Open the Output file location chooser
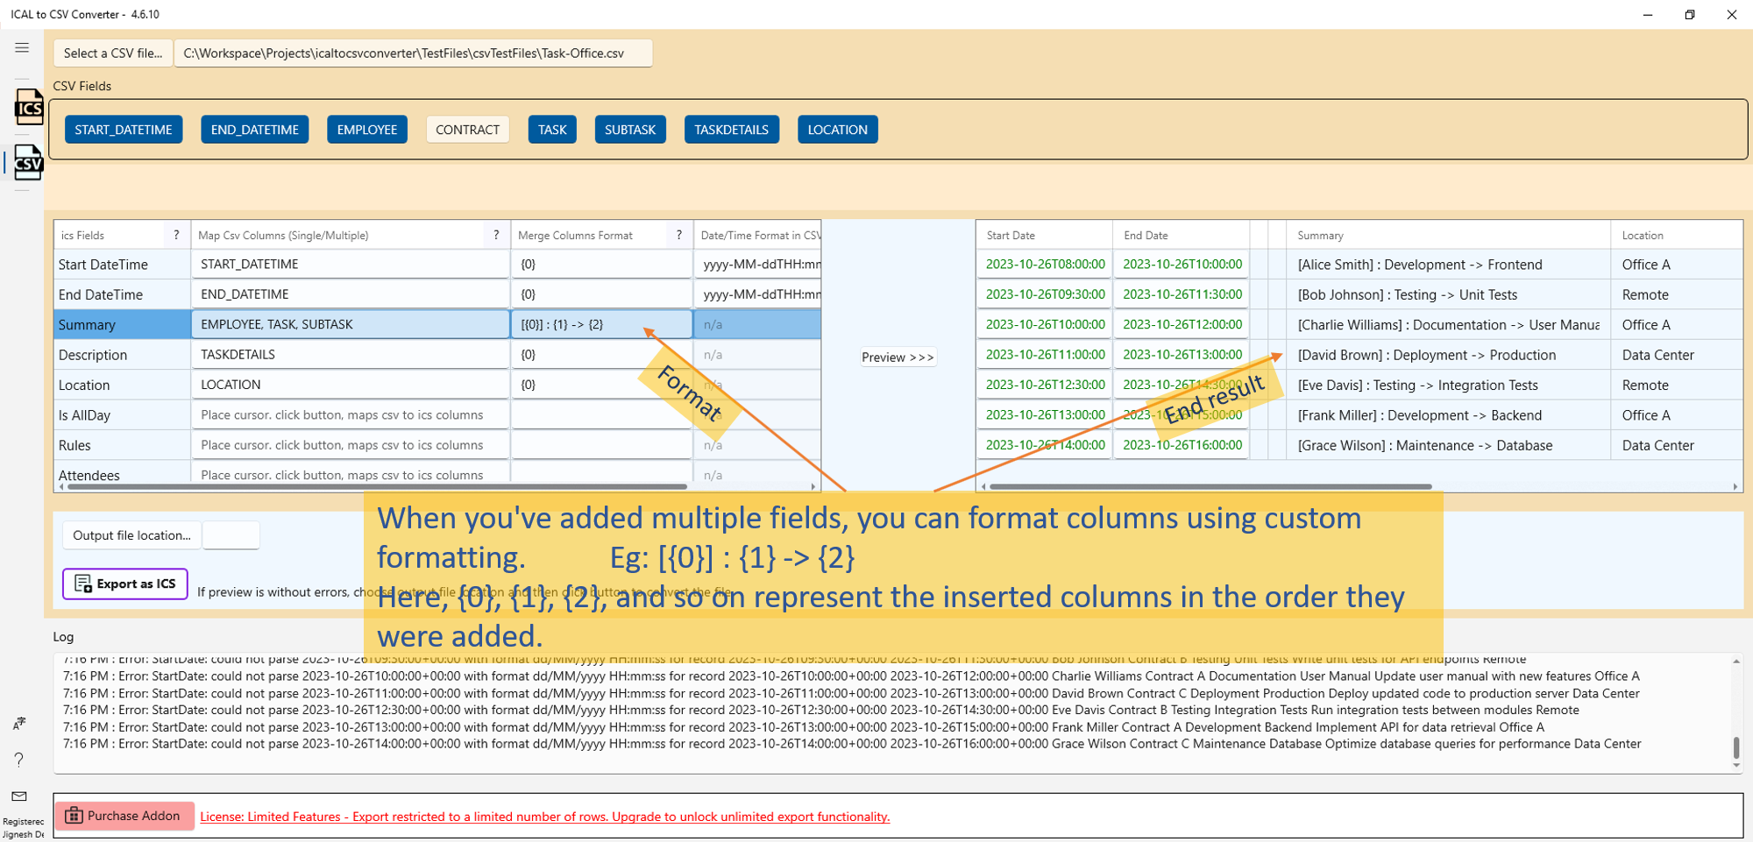1753x842 pixels. pos(131,535)
